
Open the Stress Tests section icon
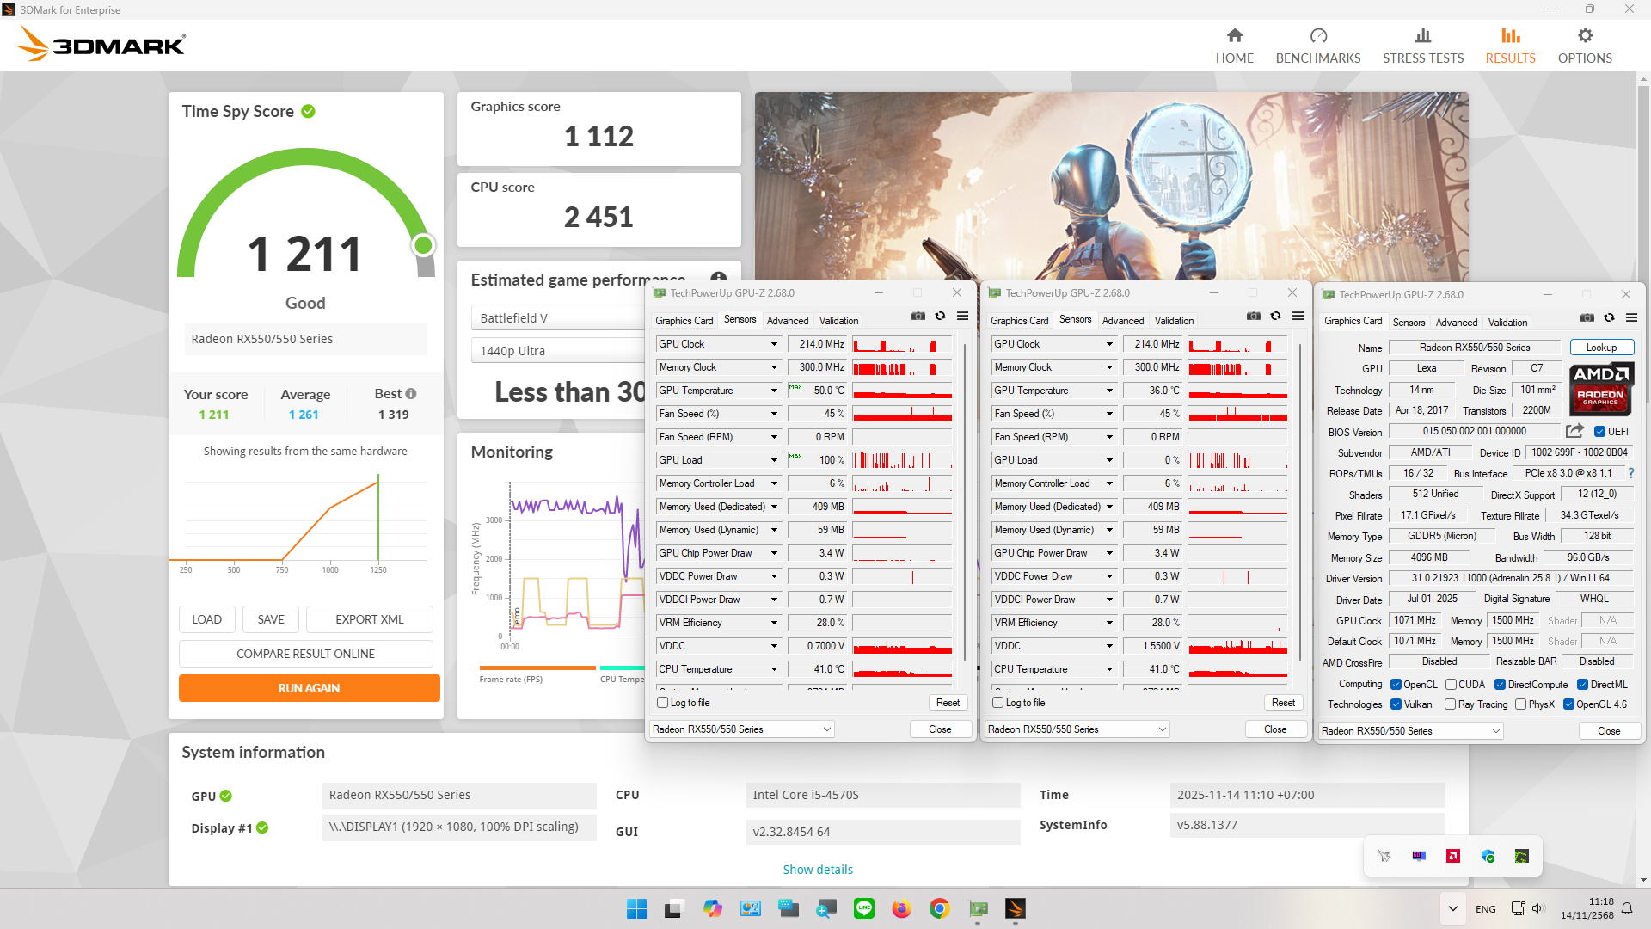1423,36
